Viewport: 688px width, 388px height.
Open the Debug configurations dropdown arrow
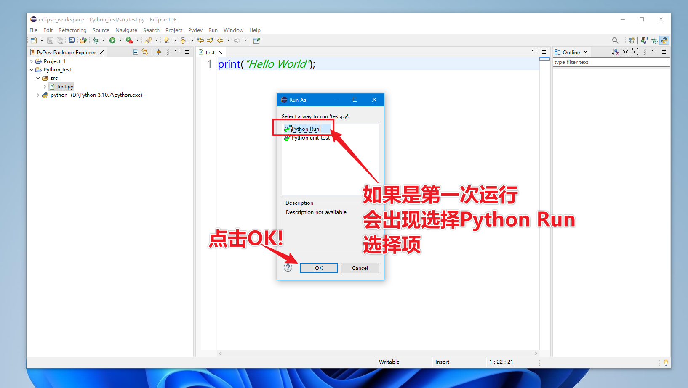pyautogui.click(x=104, y=40)
